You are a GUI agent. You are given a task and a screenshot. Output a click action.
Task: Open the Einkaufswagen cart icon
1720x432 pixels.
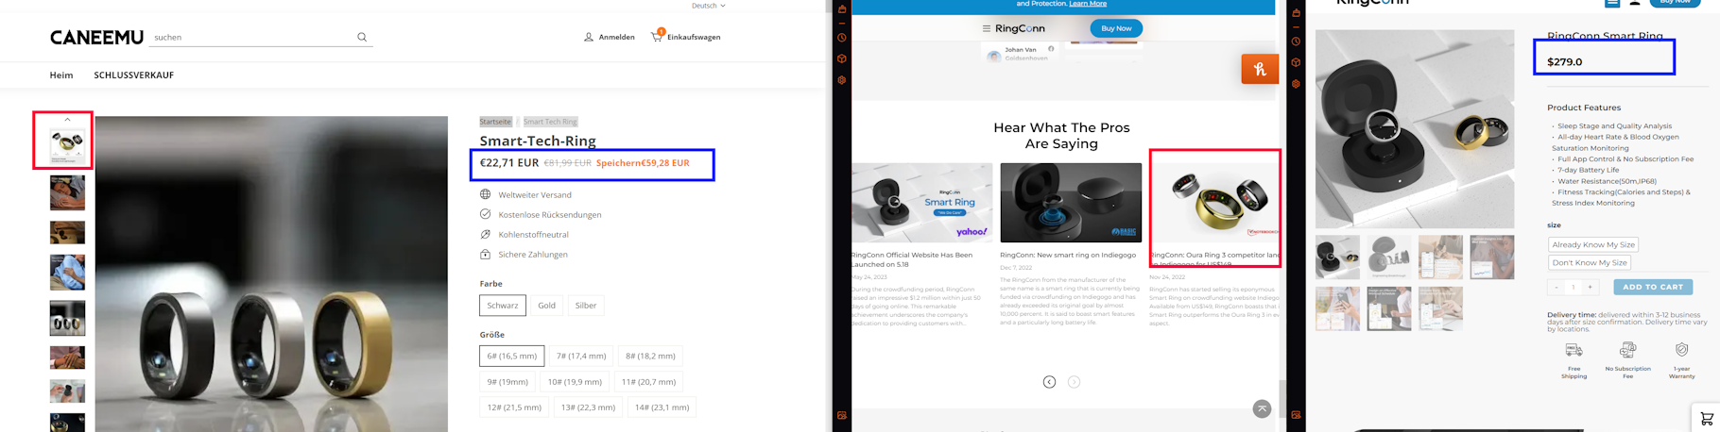coord(657,37)
